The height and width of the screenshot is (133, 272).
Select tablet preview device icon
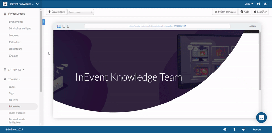[x=64, y=26]
